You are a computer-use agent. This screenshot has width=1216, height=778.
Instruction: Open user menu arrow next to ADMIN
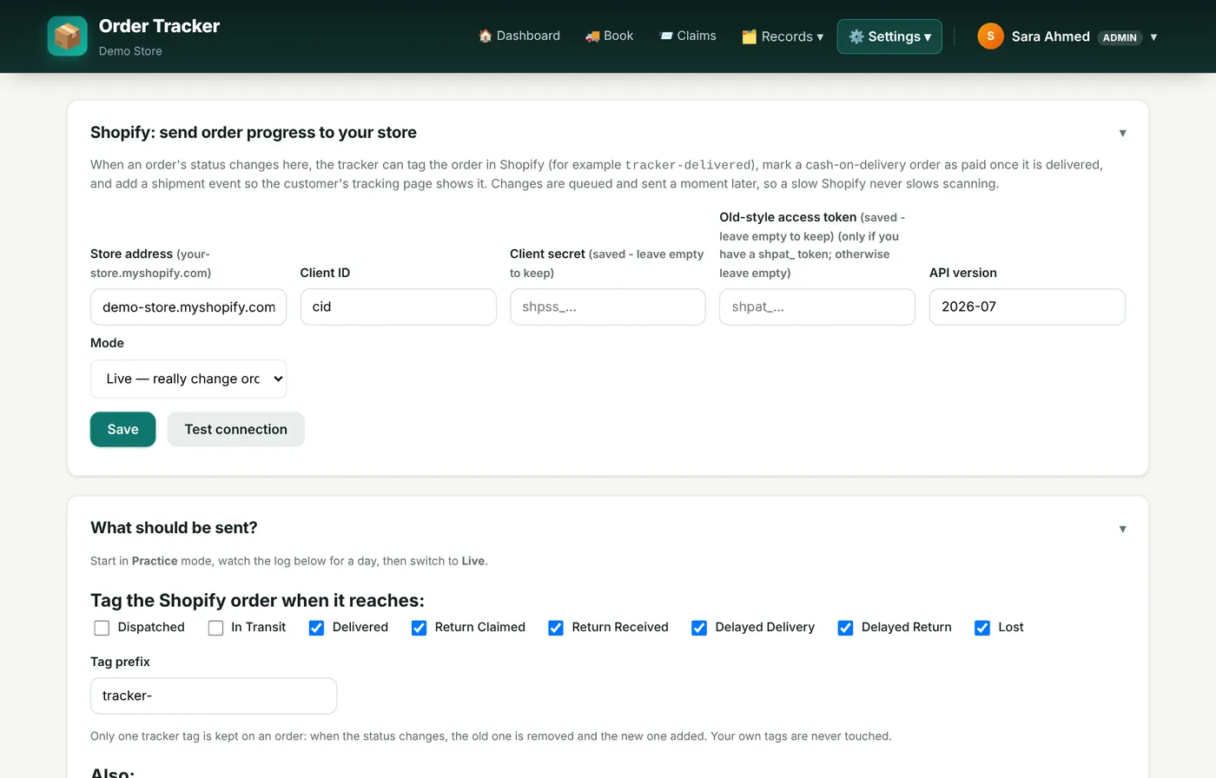[1153, 36]
